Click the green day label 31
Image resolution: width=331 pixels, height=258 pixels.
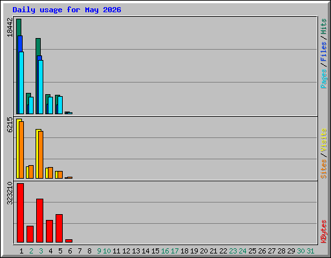click(x=310, y=251)
